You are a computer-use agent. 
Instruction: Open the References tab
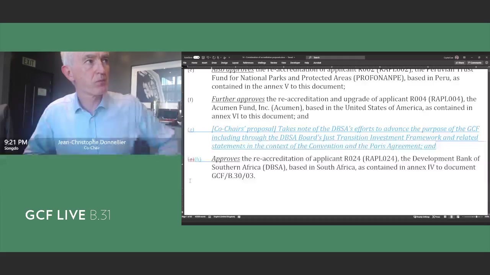248,63
